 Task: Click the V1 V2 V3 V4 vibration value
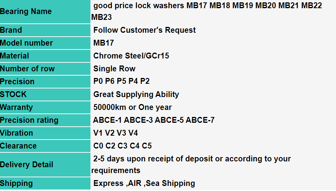(x=116, y=133)
